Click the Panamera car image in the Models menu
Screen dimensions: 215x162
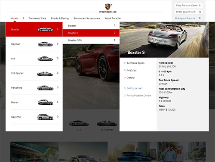pos(45,88)
